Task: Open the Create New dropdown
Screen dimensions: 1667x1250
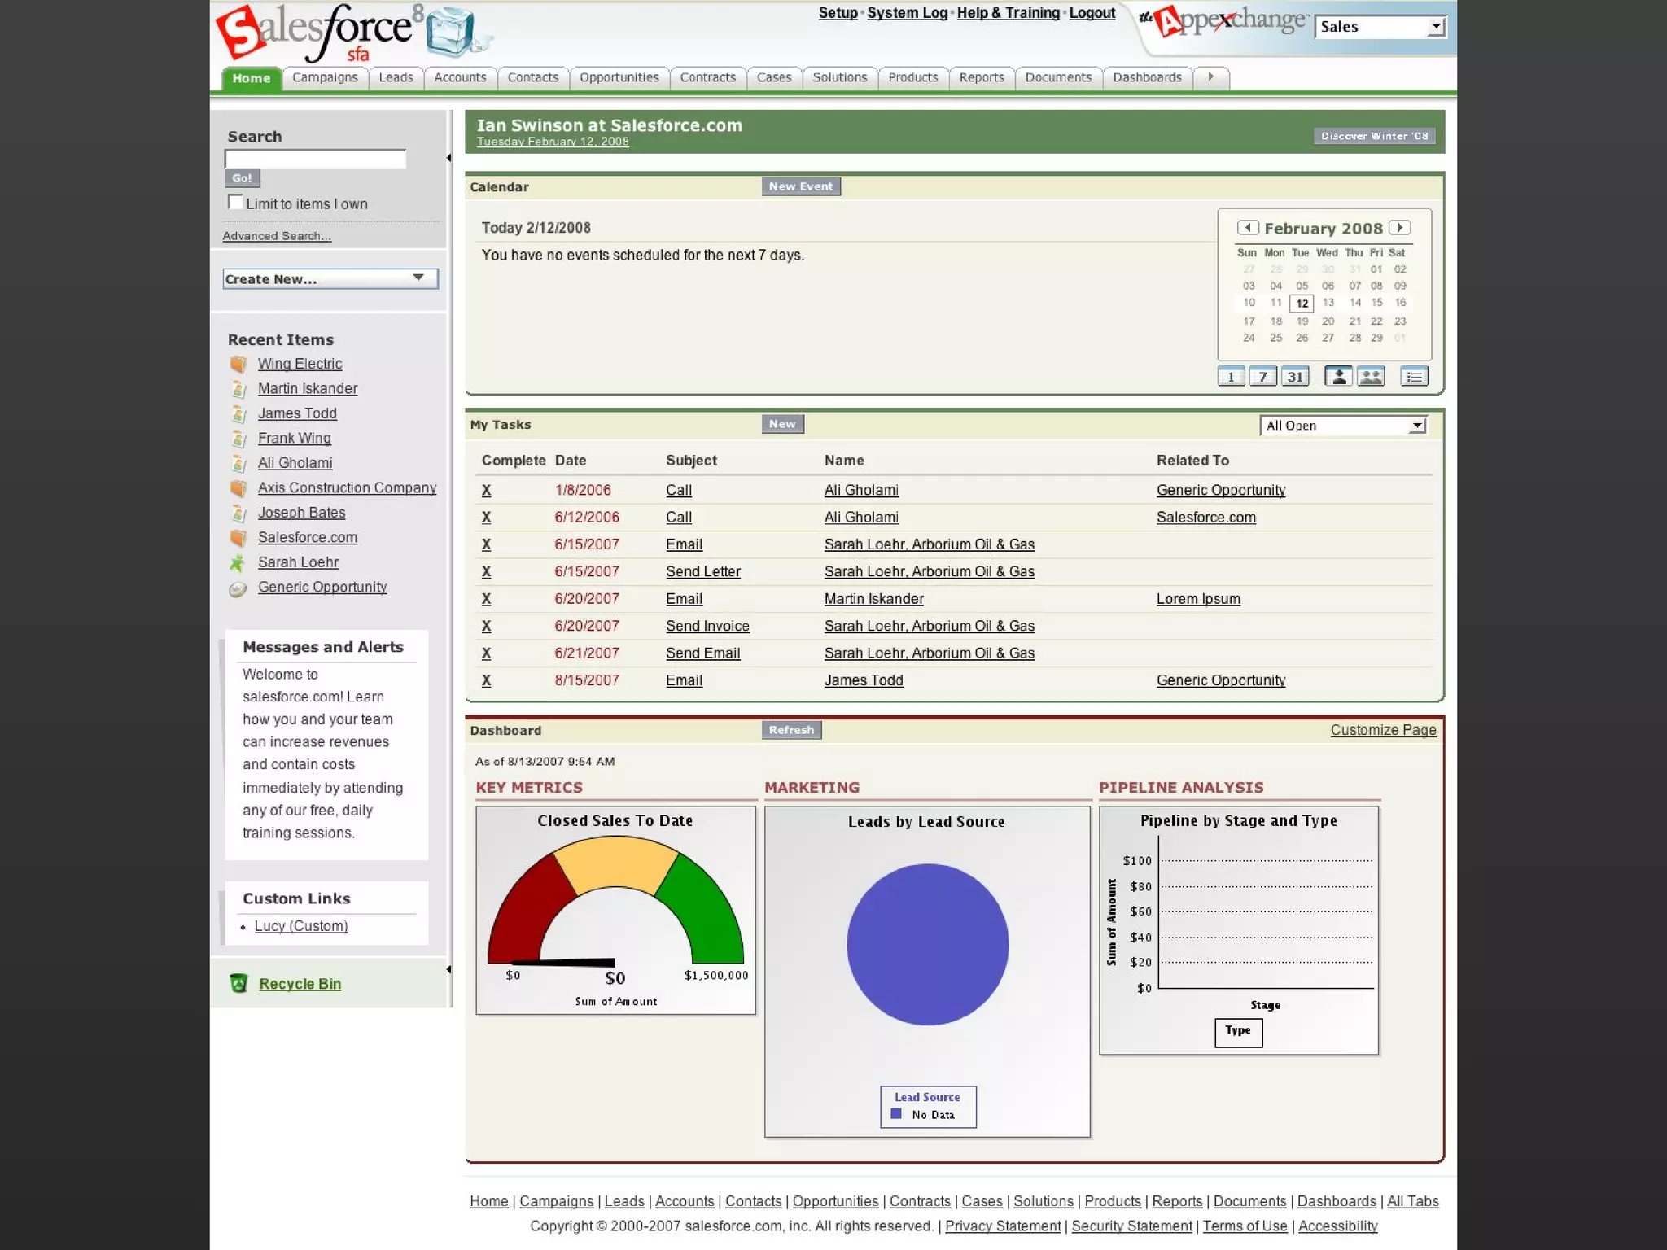Action: tap(330, 279)
